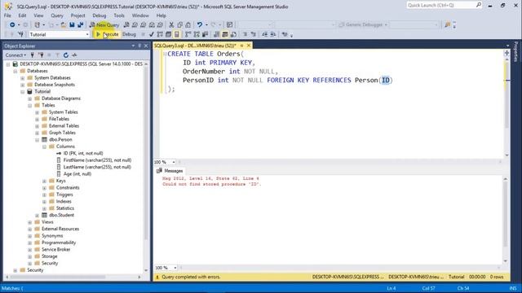522x293 pixels.
Task: Click the Object Explorer vertical scrollbar
Action: pos(146,166)
